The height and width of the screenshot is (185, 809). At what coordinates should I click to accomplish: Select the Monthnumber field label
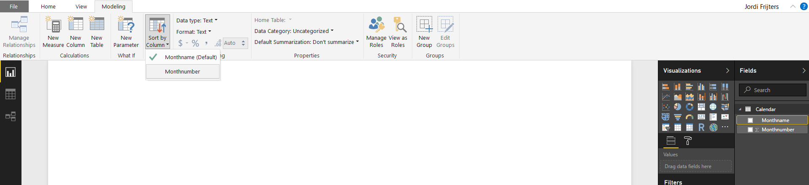click(x=778, y=130)
